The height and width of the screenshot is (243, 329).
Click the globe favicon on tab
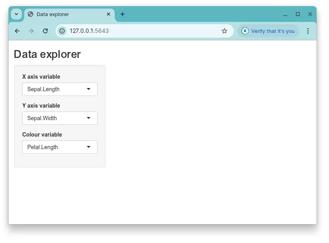click(x=30, y=14)
